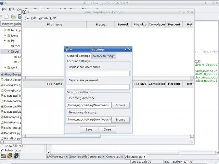Click the python, UTF-8 status bar entry
This screenshot has width=219, height=164.
pyautogui.click(x=182, y=162)
